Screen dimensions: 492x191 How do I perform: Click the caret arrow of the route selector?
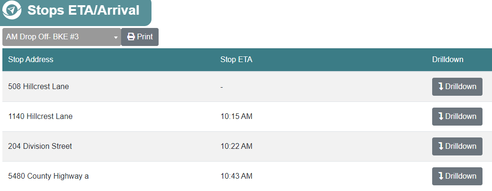pyautogui.click(x=115, y=37)
